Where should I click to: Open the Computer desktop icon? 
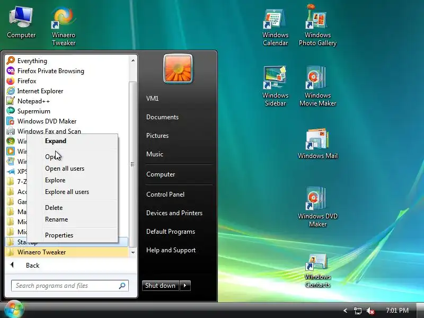tap(21, 23)
